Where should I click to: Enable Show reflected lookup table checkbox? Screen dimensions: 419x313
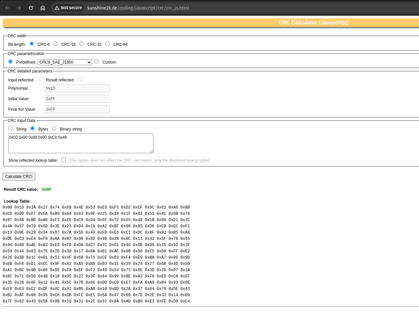(x=64, y=160)
